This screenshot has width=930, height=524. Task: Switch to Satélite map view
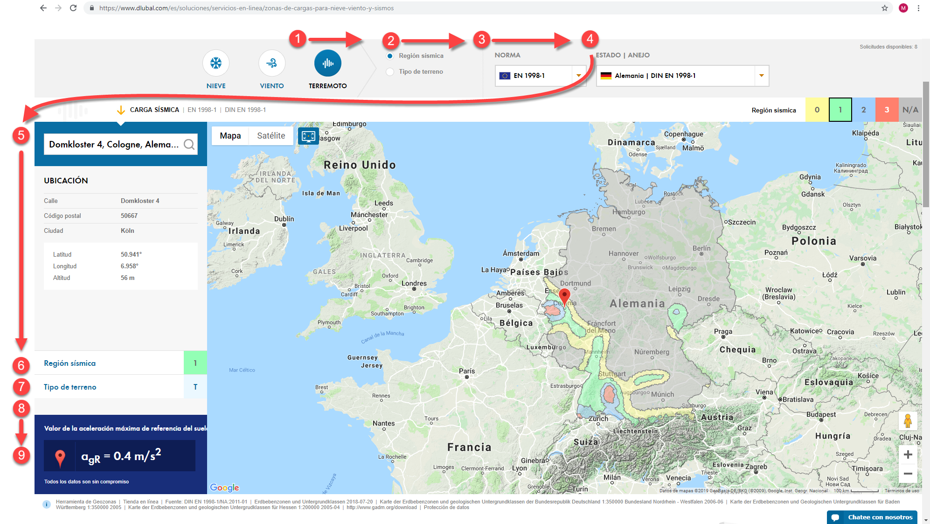[271, 136]
